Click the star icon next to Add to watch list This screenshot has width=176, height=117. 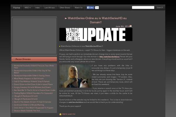tap(60, 114)
